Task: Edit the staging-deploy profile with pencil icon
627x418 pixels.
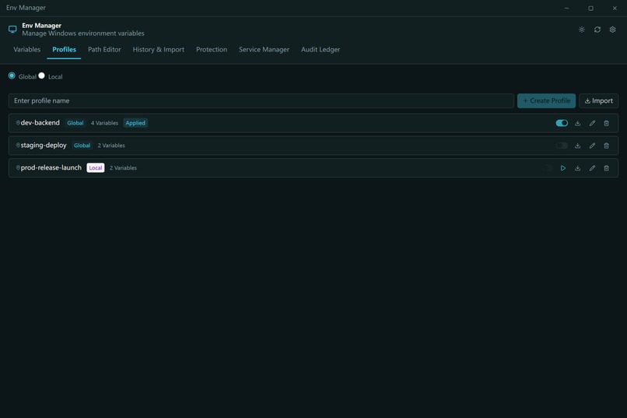Action: point(592,146)
